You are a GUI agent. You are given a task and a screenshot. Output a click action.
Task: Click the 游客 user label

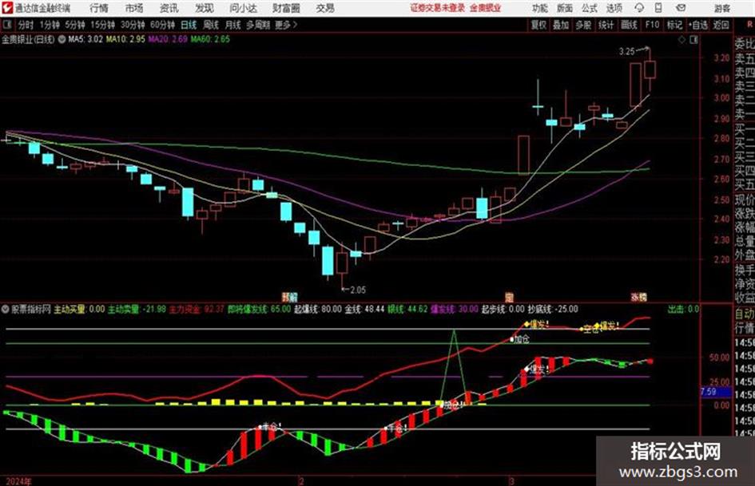(x=721, y=8)
